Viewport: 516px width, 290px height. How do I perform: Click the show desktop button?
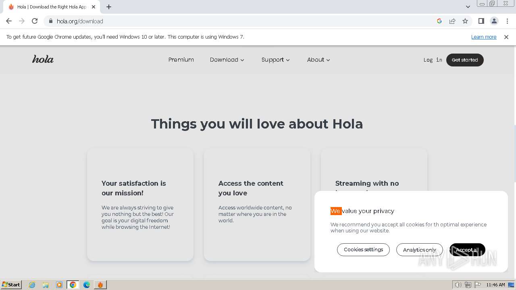[x=512, y=285]
